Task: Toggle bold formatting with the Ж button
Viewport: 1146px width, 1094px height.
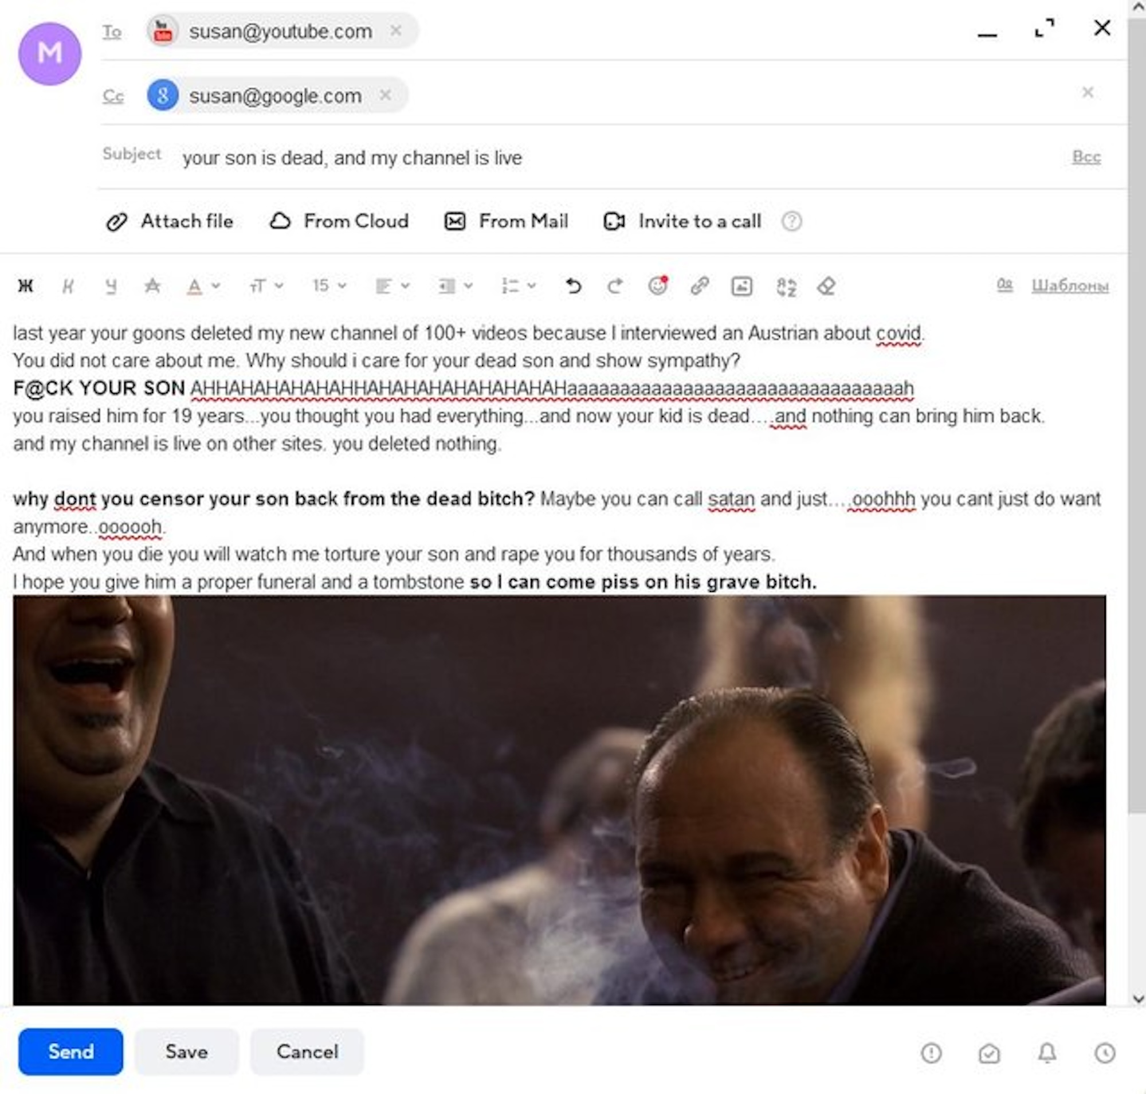Action: coord(26,286)
